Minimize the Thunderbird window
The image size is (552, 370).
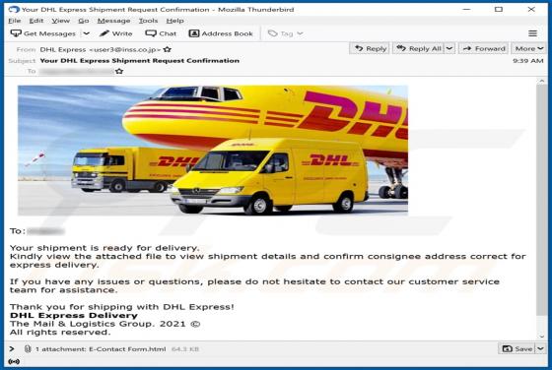tap(466, 9)
